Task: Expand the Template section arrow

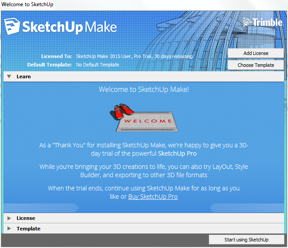Action: [9, 229]
